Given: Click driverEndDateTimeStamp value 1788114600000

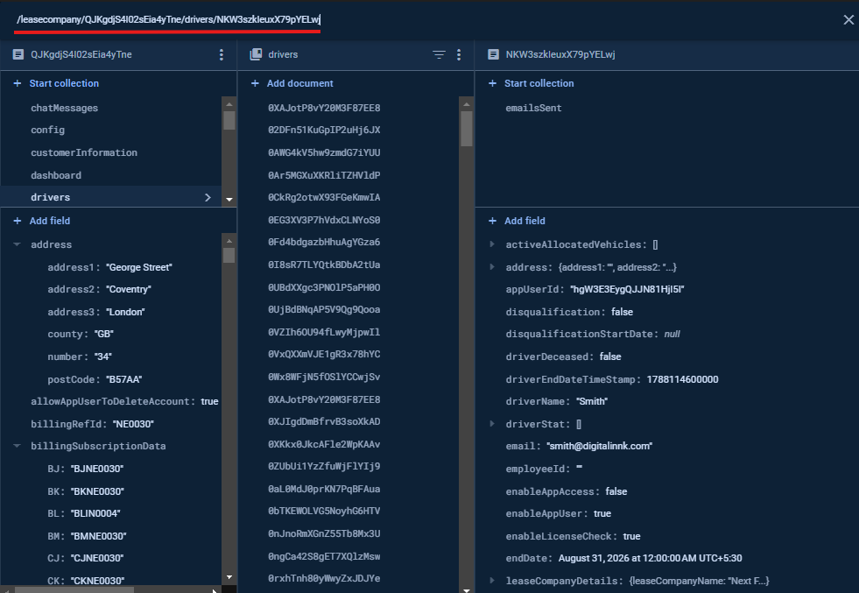Looking at the screenshot, I should point(682,379).
